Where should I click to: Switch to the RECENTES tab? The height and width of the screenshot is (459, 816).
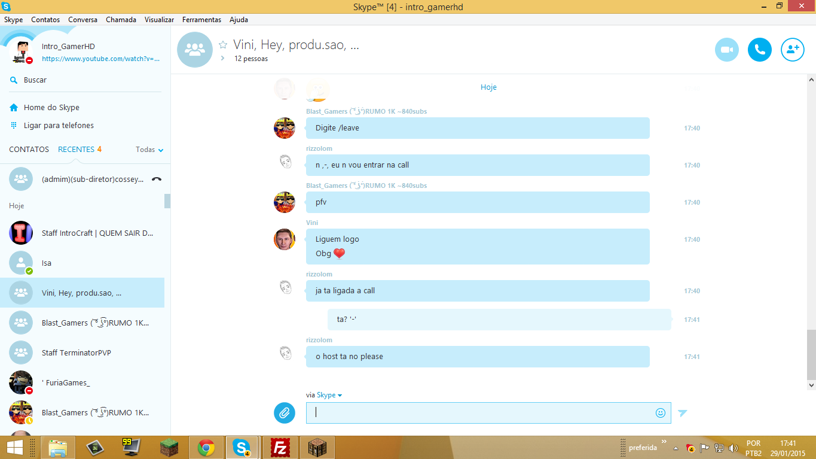[x=76, y=150]
